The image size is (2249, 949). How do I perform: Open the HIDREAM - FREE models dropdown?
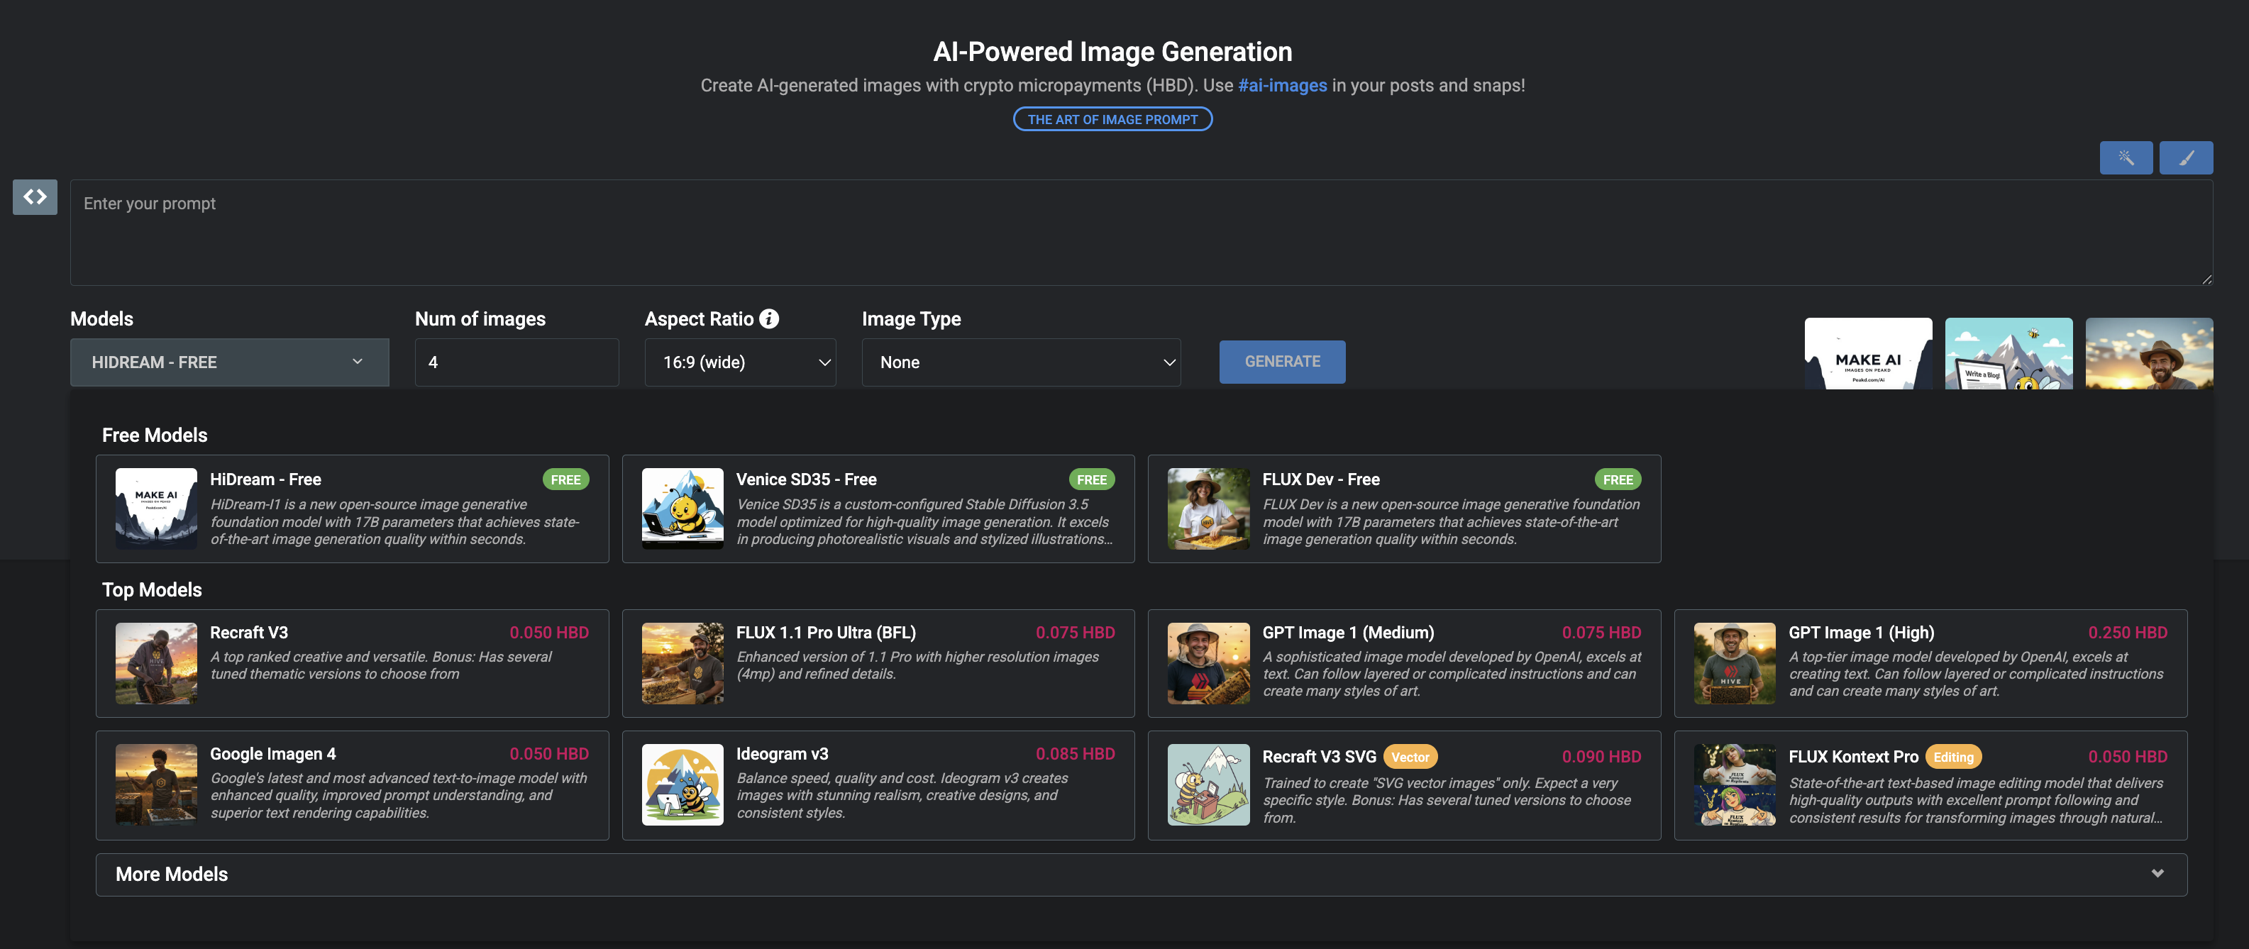[230, 362]
